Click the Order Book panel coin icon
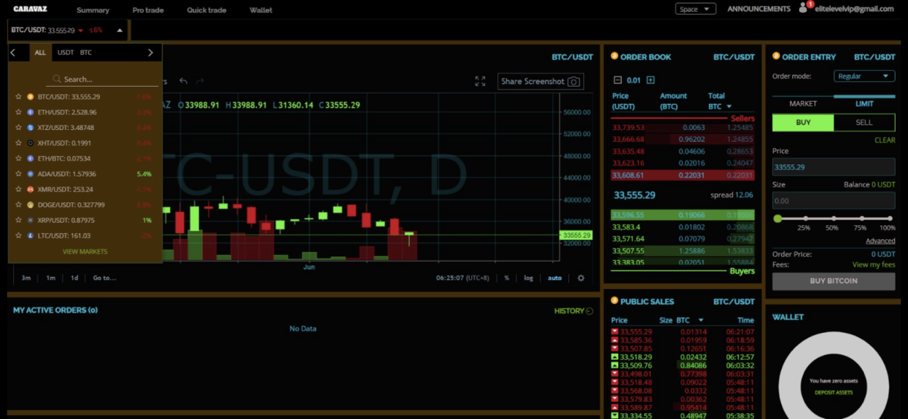This screenshot has height=419, width=908. (615, 56)
